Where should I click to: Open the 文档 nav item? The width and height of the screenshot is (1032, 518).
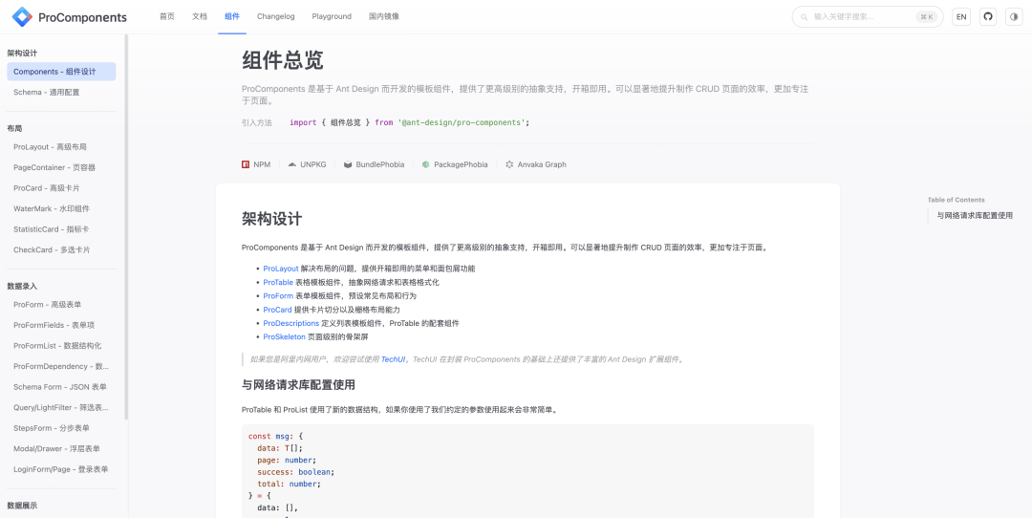coord(200,16)
